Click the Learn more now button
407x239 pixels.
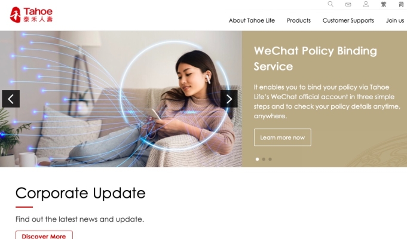pyautogui.click(x=283, y=137)
